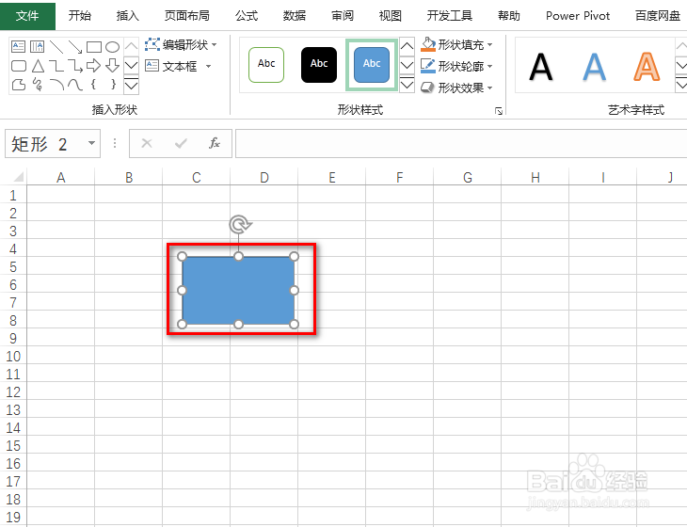Click inside the formula bar input
Image resolution: width=687 pixels, height=527 pixels.
(461, 143)
